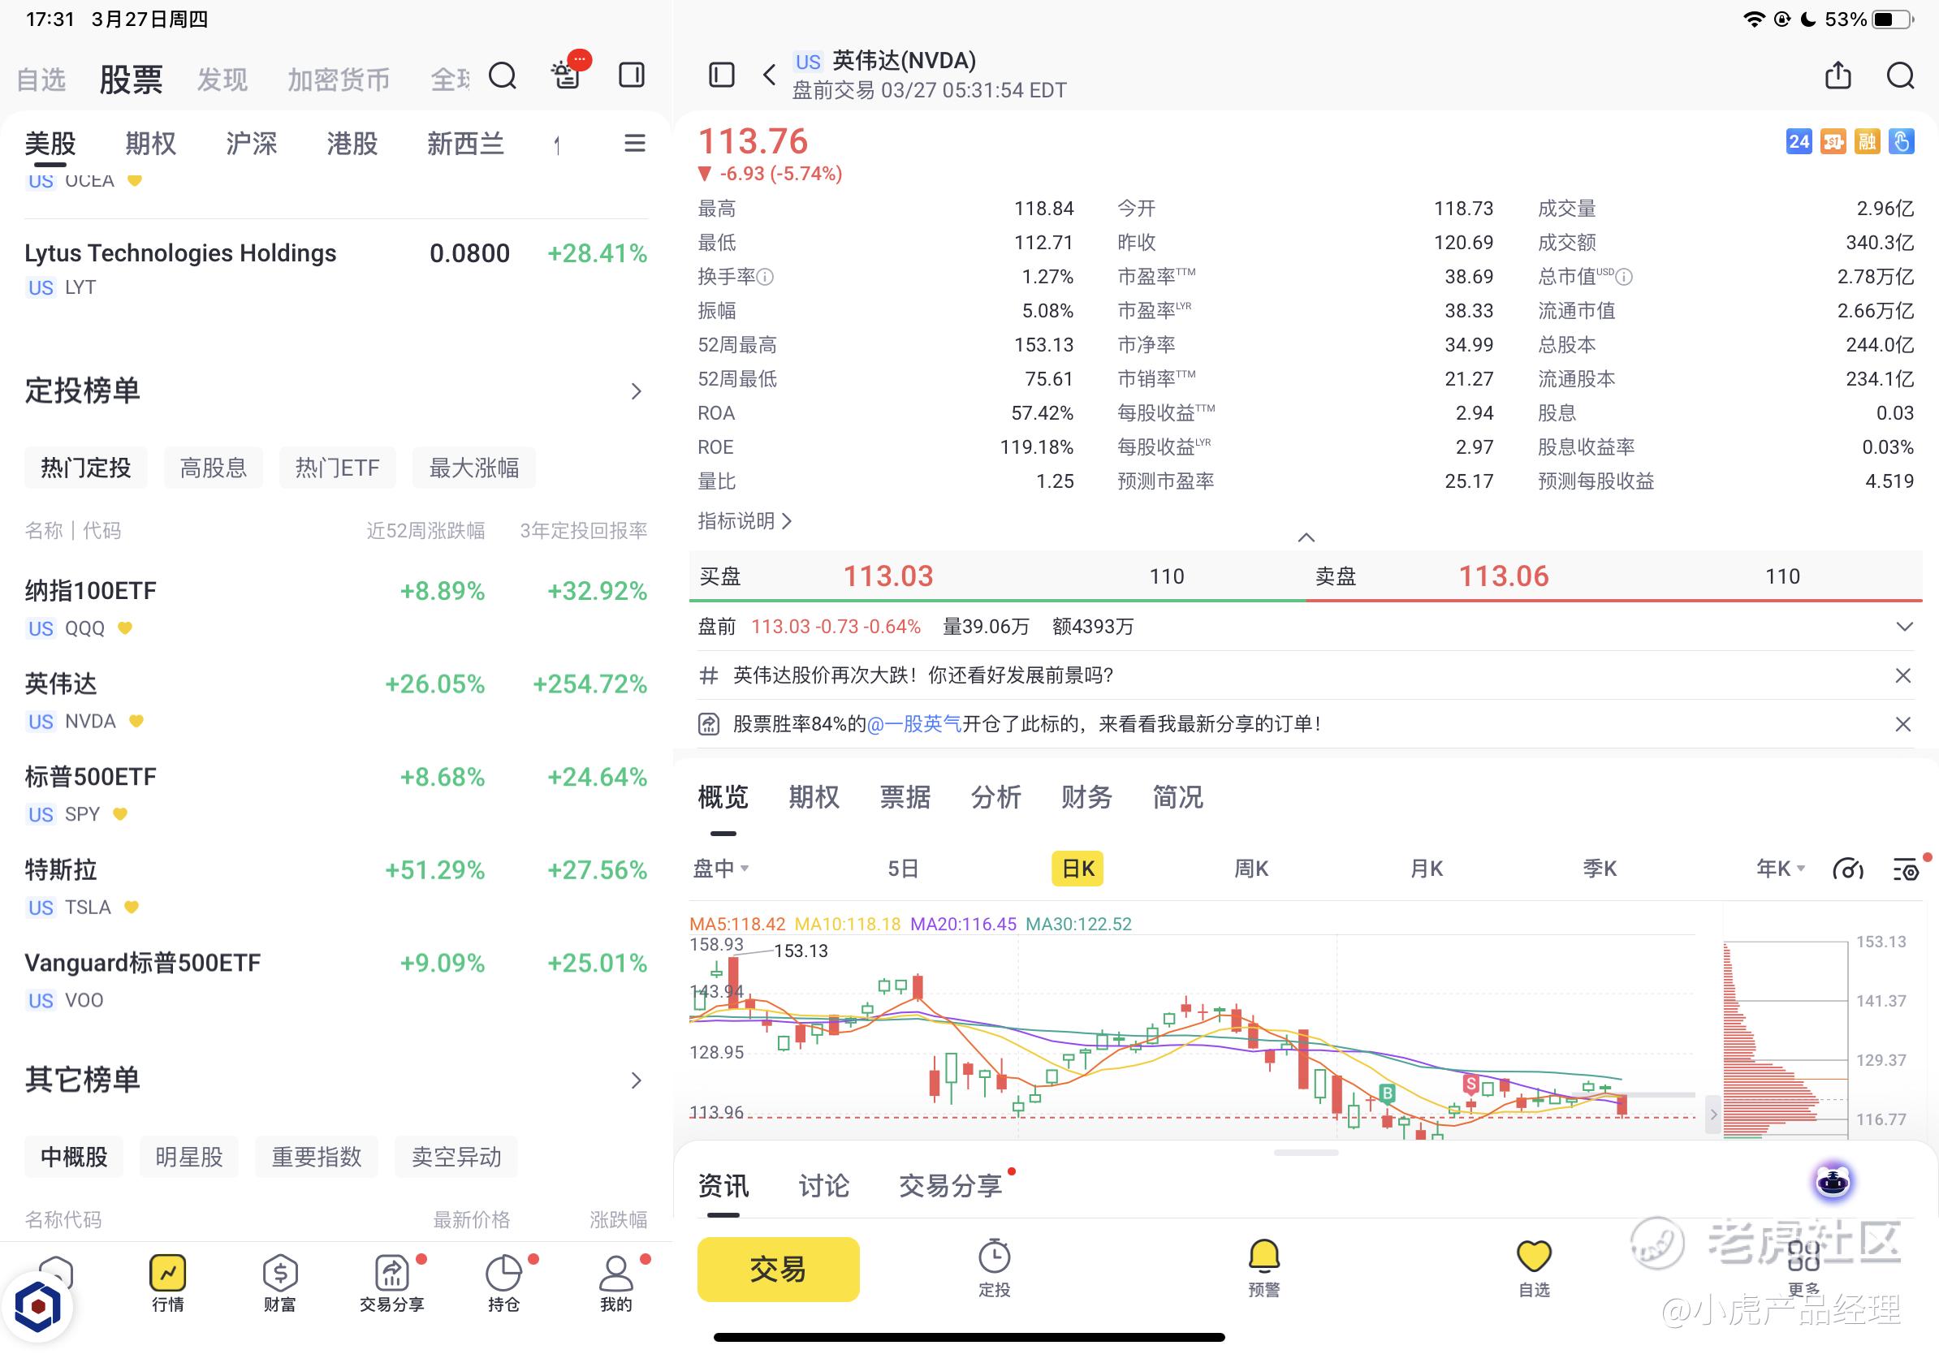The width and height of the screenshot is (1939, 1354).
Task: Open 特斯拉 TSLA row
Action: (336, 886)
